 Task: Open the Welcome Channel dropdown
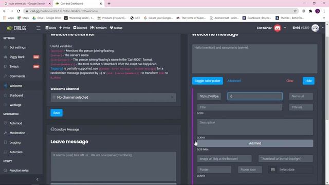point(113,97)
